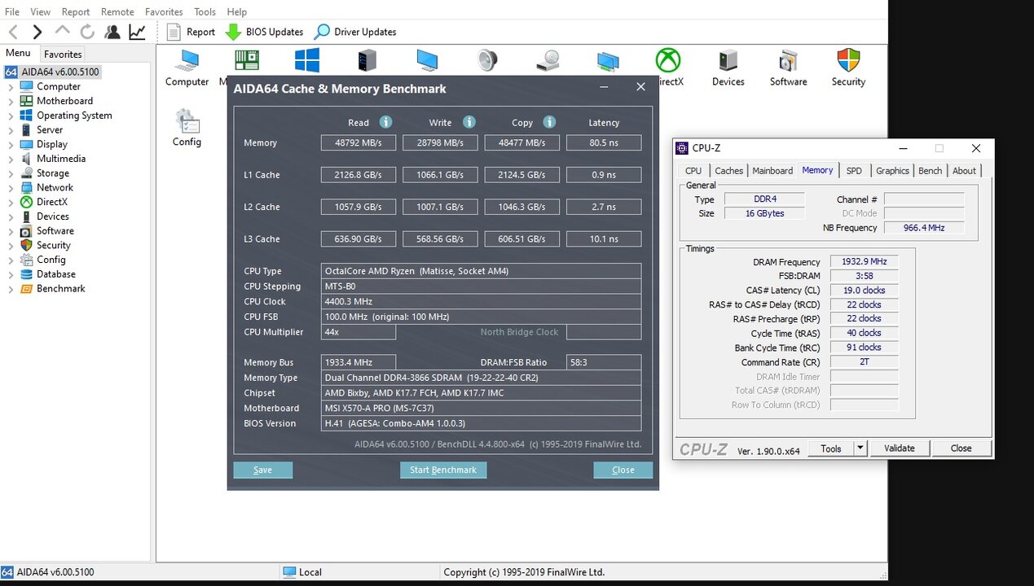The image size is (1034, 586).
Task: Show info for Write benchmark column
Action: pos(469,122)
